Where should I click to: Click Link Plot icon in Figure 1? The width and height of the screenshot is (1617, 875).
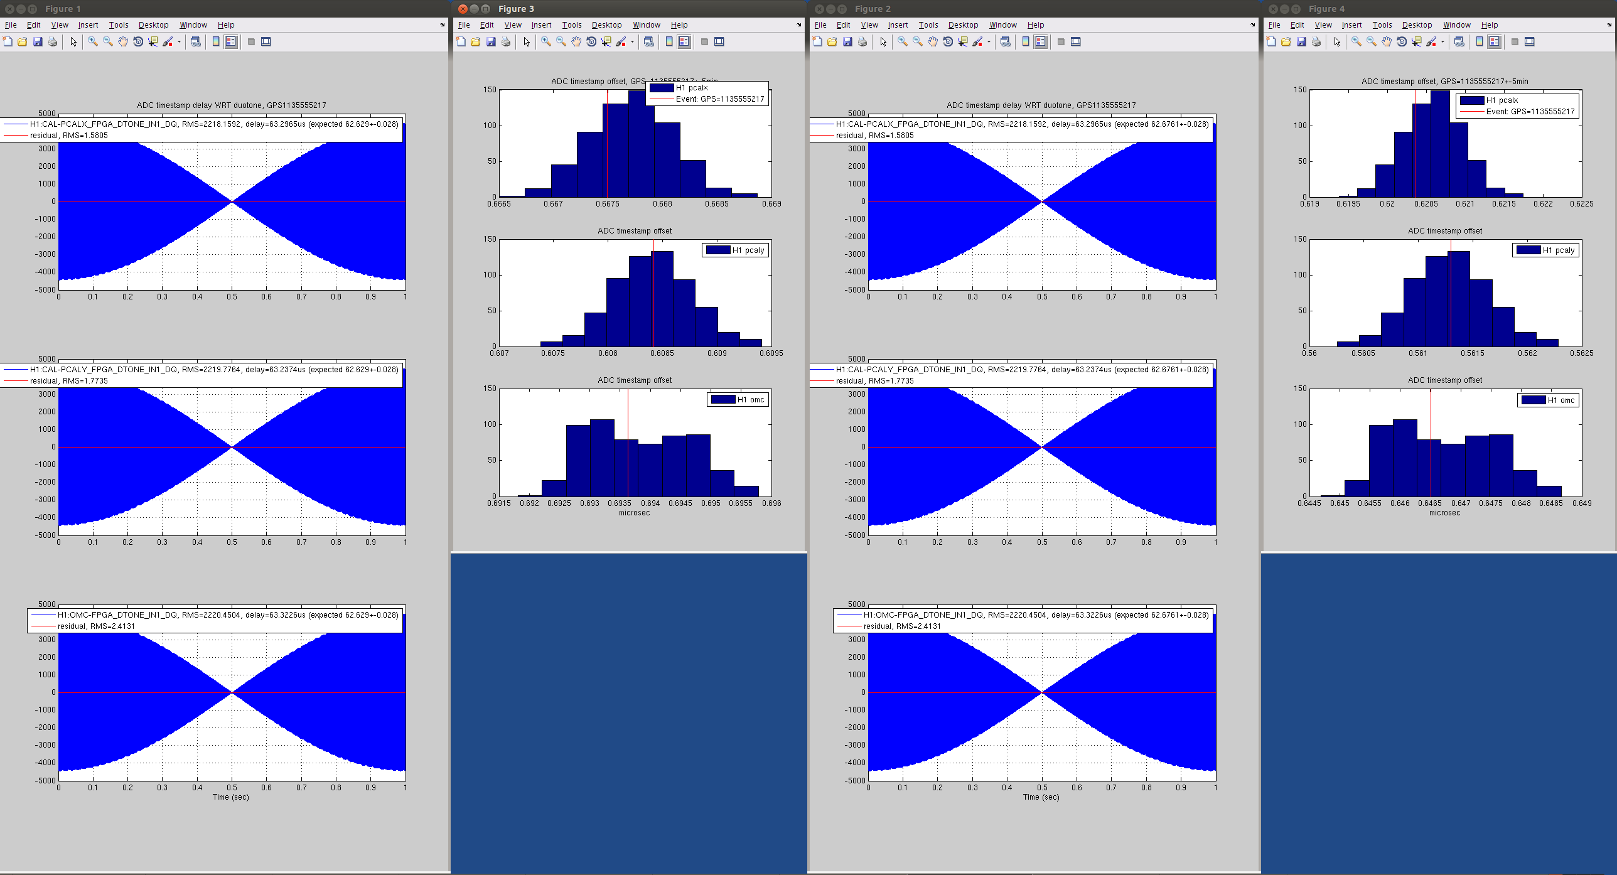tap(196, 41)
